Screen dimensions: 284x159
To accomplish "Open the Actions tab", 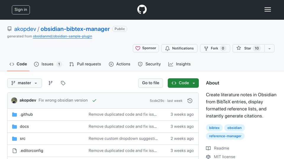I will coord(120,64).
